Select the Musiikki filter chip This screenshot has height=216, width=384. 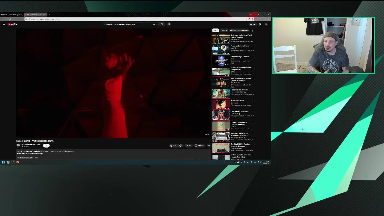point(224,30)
